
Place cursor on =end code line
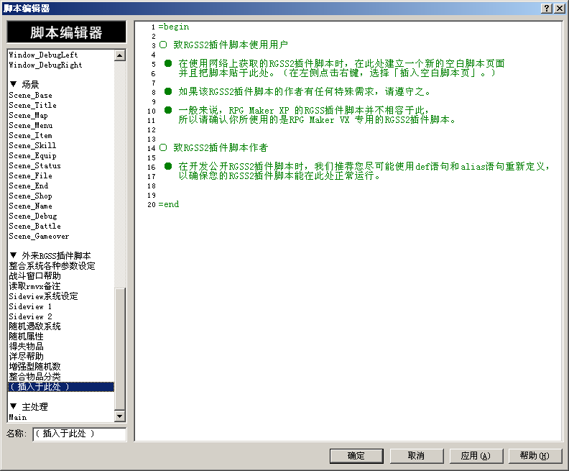pyautogui.click(x=169, y=204)
